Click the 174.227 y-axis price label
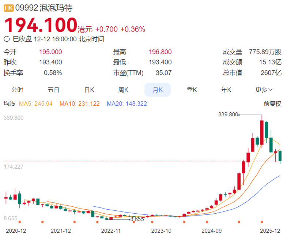Screen dimensions: 287x240 (x=14, y=167)
